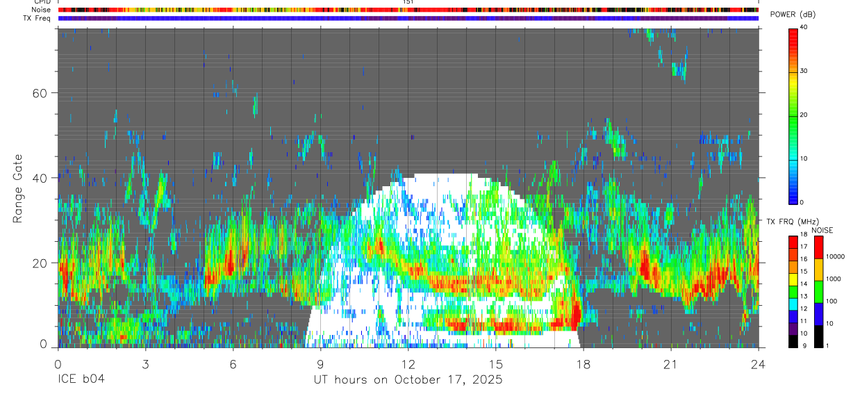Click the 'UT hours on October 17, 2025' label

[408, 380]
